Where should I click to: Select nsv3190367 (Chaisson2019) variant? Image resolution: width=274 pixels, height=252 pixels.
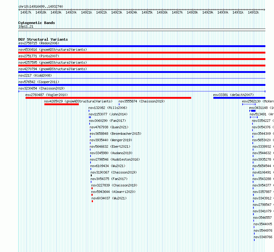coord(114,172)
